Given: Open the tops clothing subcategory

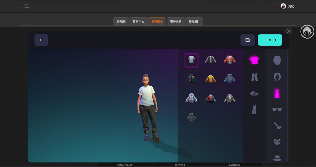Looking at the screenshot, I should click(254, 60).
